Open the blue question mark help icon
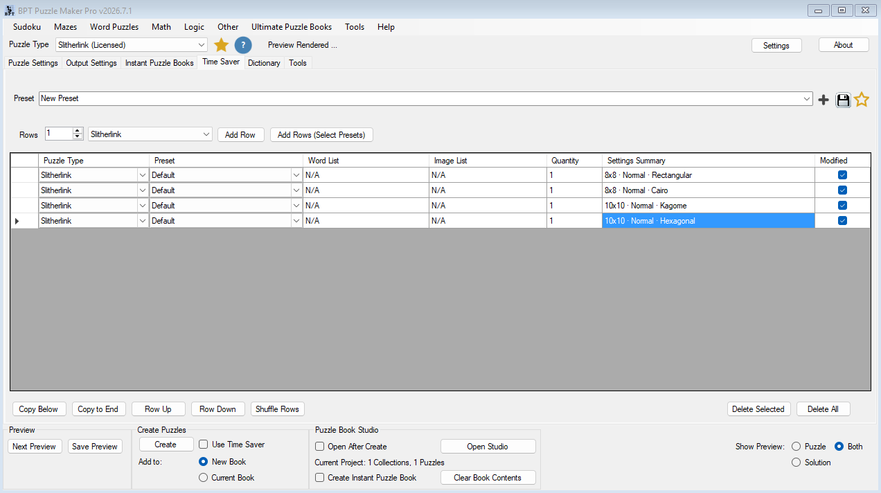The height and width of the screenshot is (493, 881). click(x=242, y=45)
